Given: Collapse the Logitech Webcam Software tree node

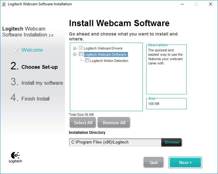Looking at the screenshot, I should coord(75,54).
